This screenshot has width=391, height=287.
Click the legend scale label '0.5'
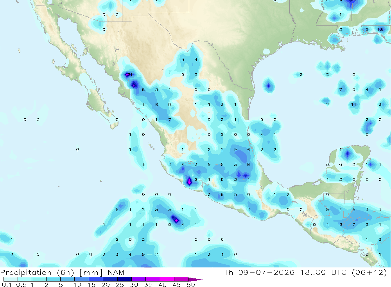[21, 285]
